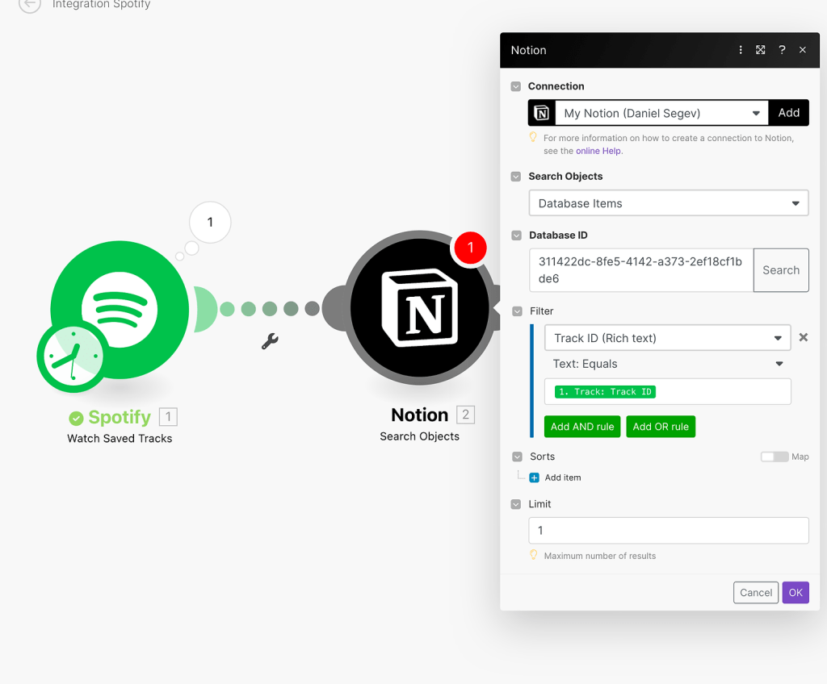Click the wrench icon between the two modules
This screenshot has width=827, height=684.
click(269, 341)
